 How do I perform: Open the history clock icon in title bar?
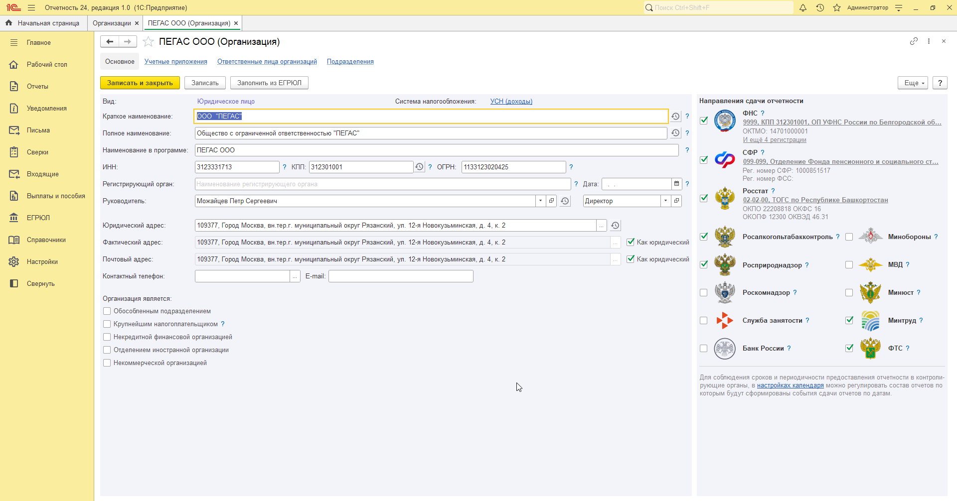click(x=820, y=7)
